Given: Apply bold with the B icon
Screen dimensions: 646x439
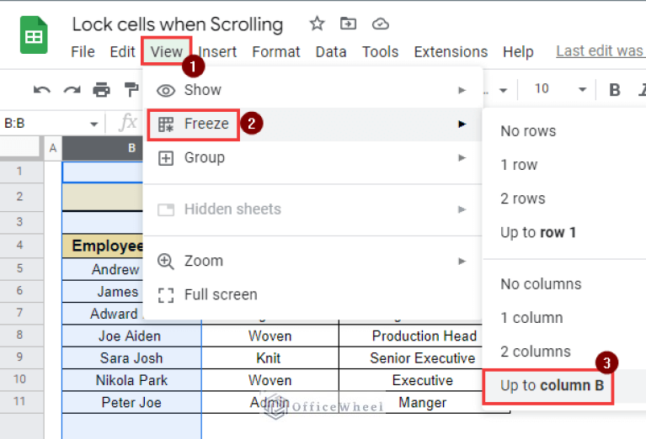Looking at the screenshot, I should pyautogui.click(x=615, y=90).
